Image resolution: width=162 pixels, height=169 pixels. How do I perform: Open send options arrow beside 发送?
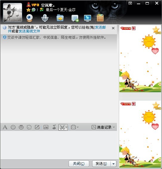click(113, 164)
